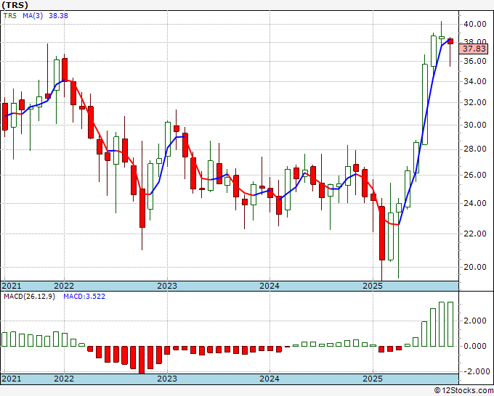Select the 26.00 price axis label
Viewport: 494px width, 396px height.
(475, 175)
